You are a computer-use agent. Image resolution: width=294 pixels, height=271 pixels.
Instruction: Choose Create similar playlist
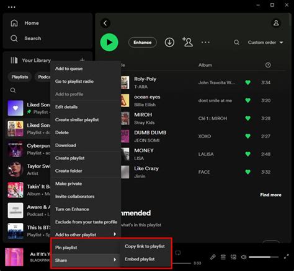(86, 119)
